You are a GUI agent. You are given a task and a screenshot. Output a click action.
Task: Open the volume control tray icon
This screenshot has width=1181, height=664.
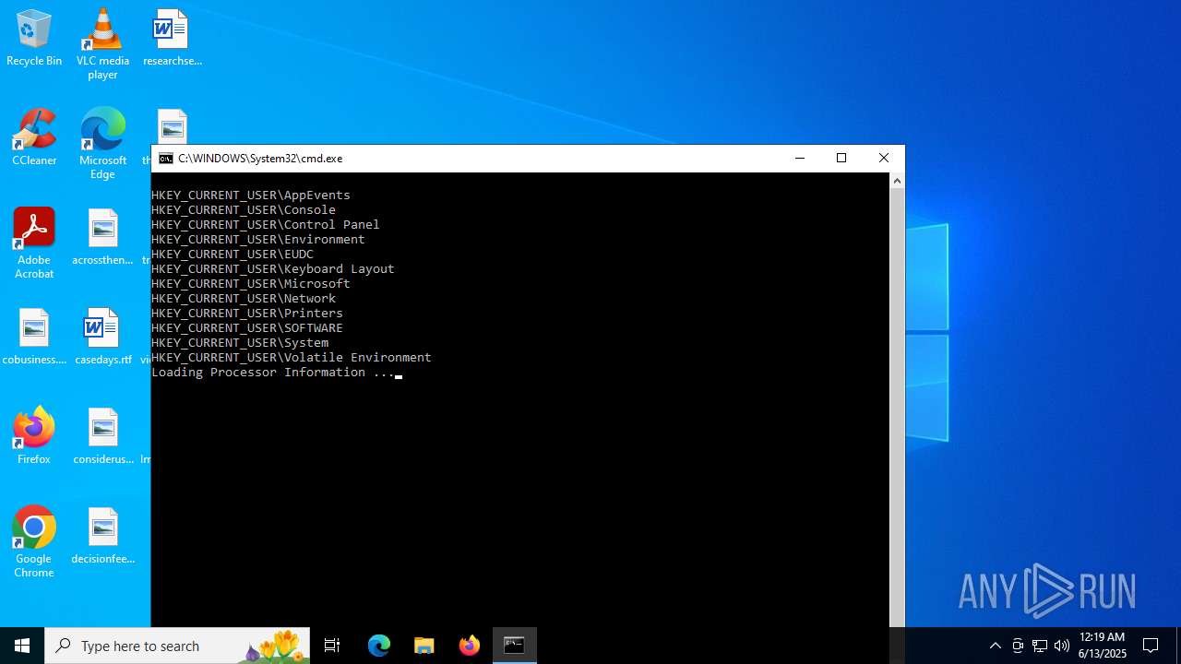tap(1062, 646)
